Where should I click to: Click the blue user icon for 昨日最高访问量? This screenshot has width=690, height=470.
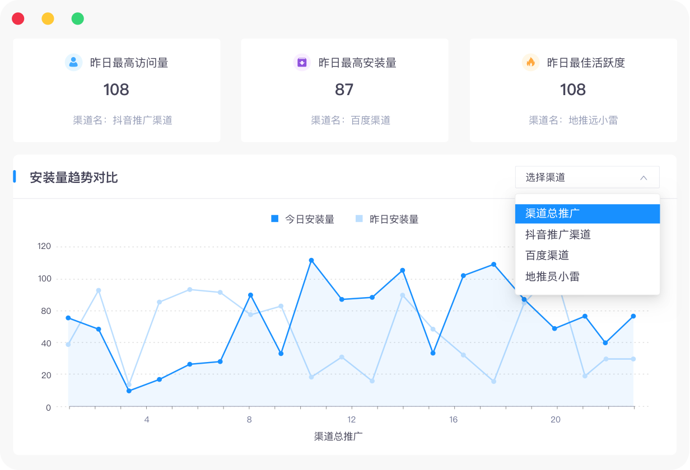click(73, 62)
